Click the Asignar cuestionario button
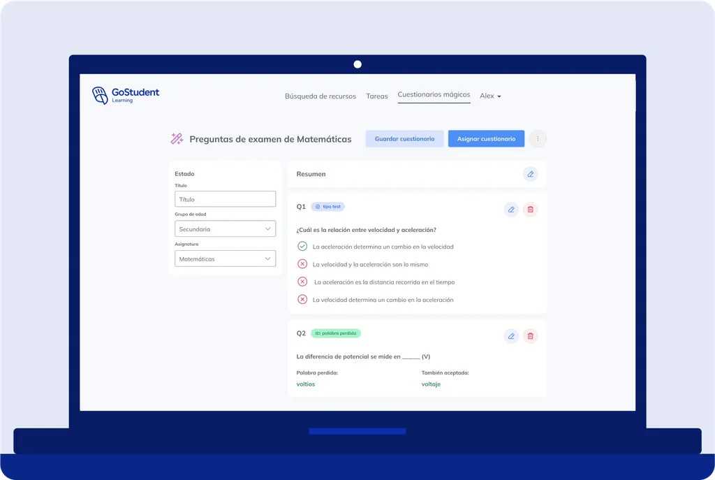 [486, 139]
